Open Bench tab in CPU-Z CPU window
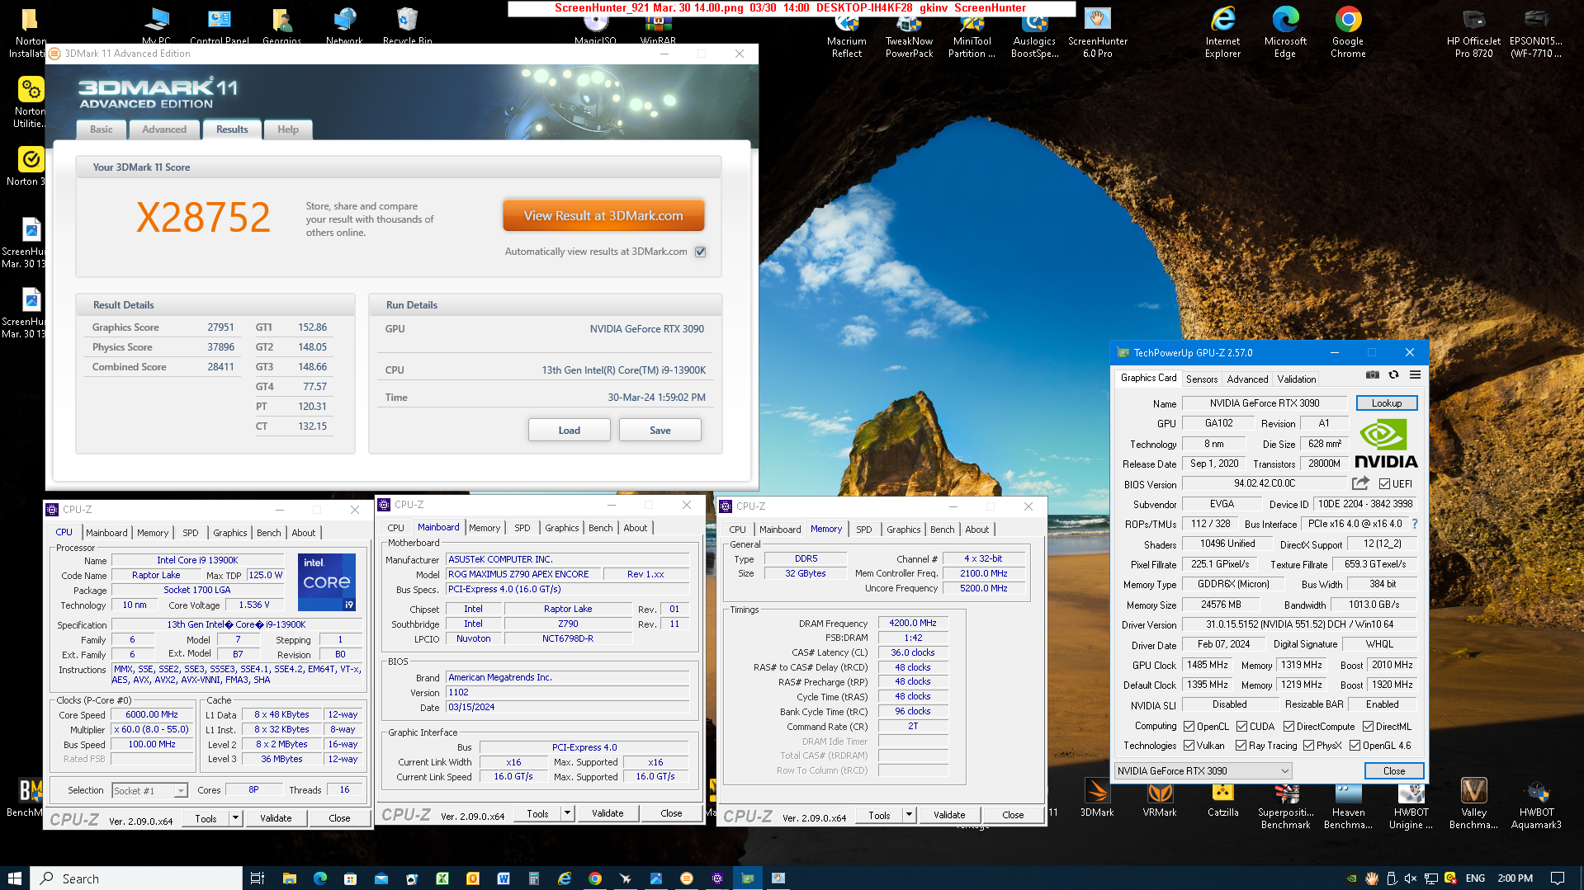 268,533
